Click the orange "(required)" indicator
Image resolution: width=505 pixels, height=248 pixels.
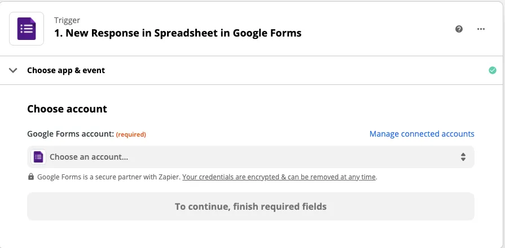tap(131, 134)
